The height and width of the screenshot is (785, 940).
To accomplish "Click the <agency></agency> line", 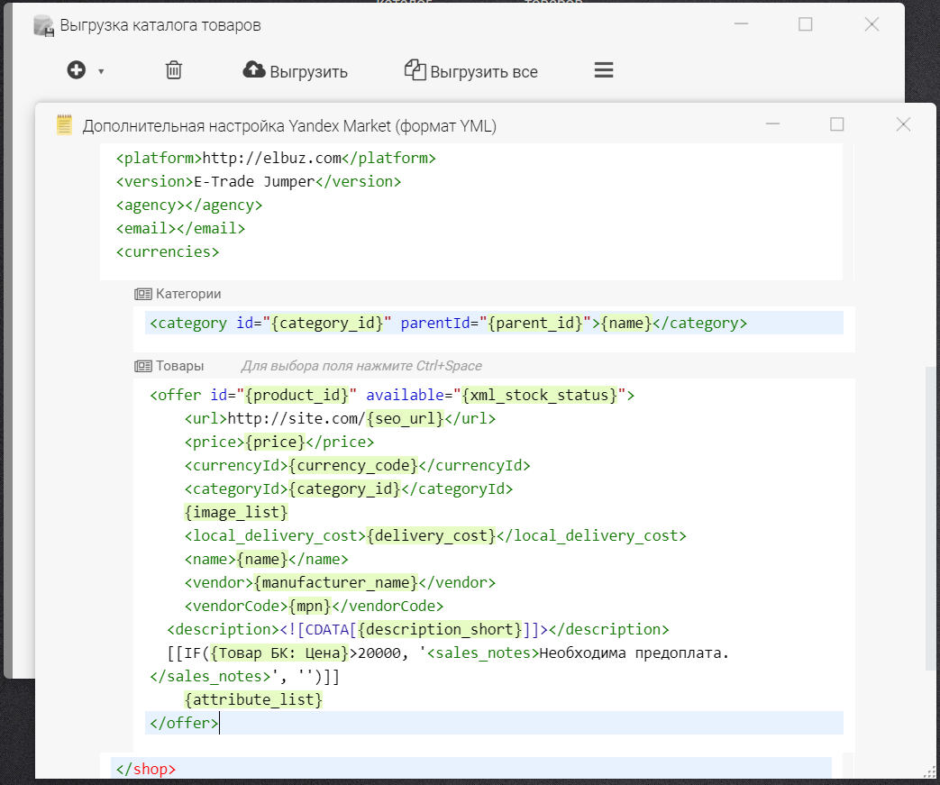I will coord(189,205).
